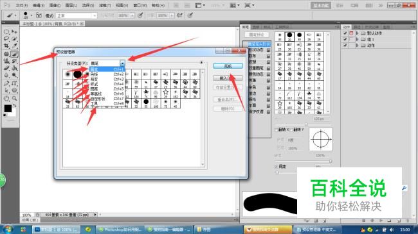418x234 pixels.
Task: Enable the 翻转 Y checkbox
Action: pyautogui.click(x=291, y=130)
